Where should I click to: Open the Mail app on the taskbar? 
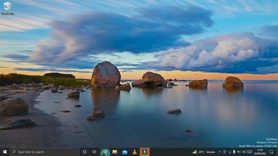125,152
